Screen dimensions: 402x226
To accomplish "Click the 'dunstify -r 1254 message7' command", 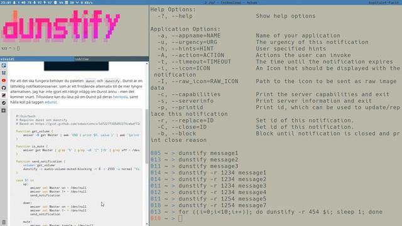I will click(222, 205).
